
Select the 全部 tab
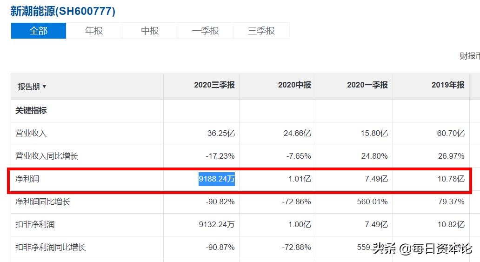[x=39, y=31]
